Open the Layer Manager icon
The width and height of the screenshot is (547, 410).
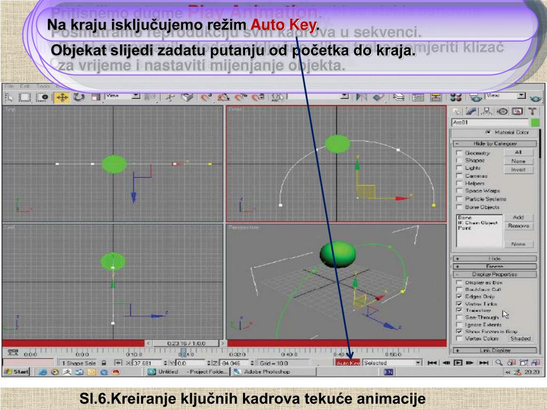(x=398, y=97)
